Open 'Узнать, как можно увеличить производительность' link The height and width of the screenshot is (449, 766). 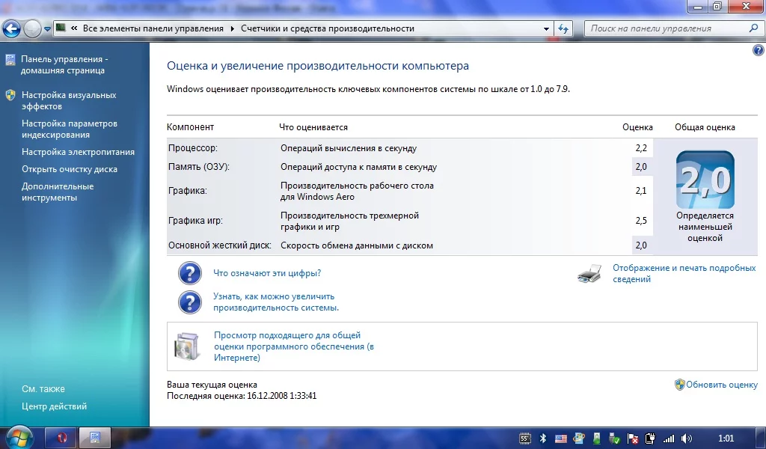click(276, 302)
